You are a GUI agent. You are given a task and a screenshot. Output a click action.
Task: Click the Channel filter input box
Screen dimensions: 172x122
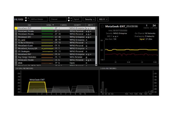(56, 19)
